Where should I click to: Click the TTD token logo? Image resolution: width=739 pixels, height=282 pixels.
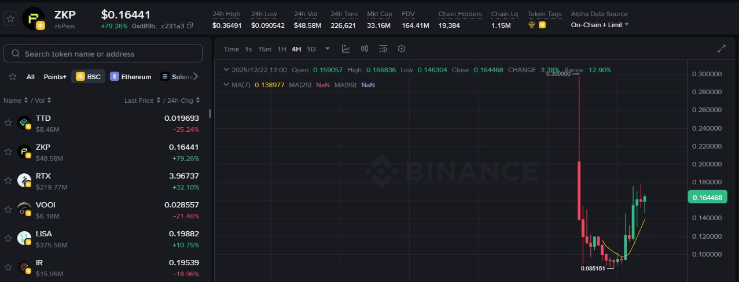coord(24,123)
